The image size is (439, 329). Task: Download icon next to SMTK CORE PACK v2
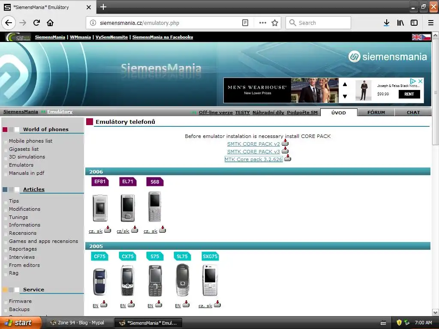pyautogui.click(x=285, y=143)
